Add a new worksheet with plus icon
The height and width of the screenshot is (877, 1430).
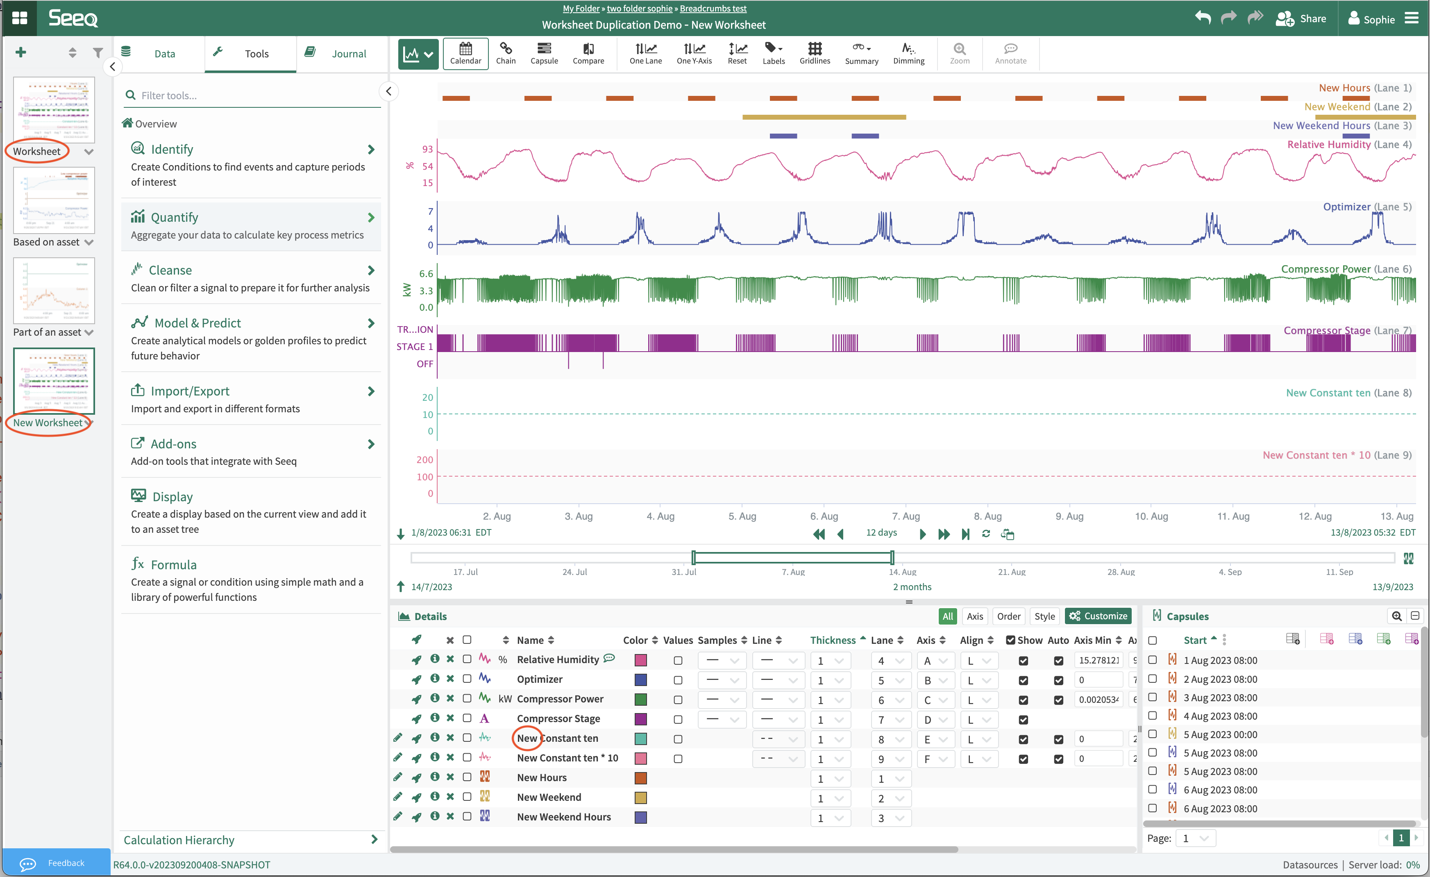pyautogui.click(x=21, y=52)
